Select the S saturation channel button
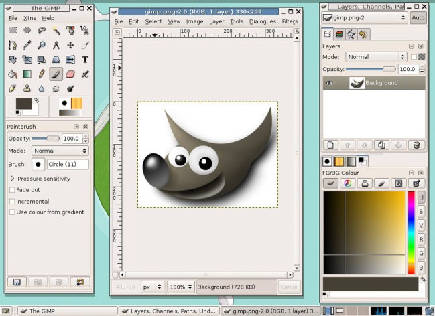 (x=421, y=212)
